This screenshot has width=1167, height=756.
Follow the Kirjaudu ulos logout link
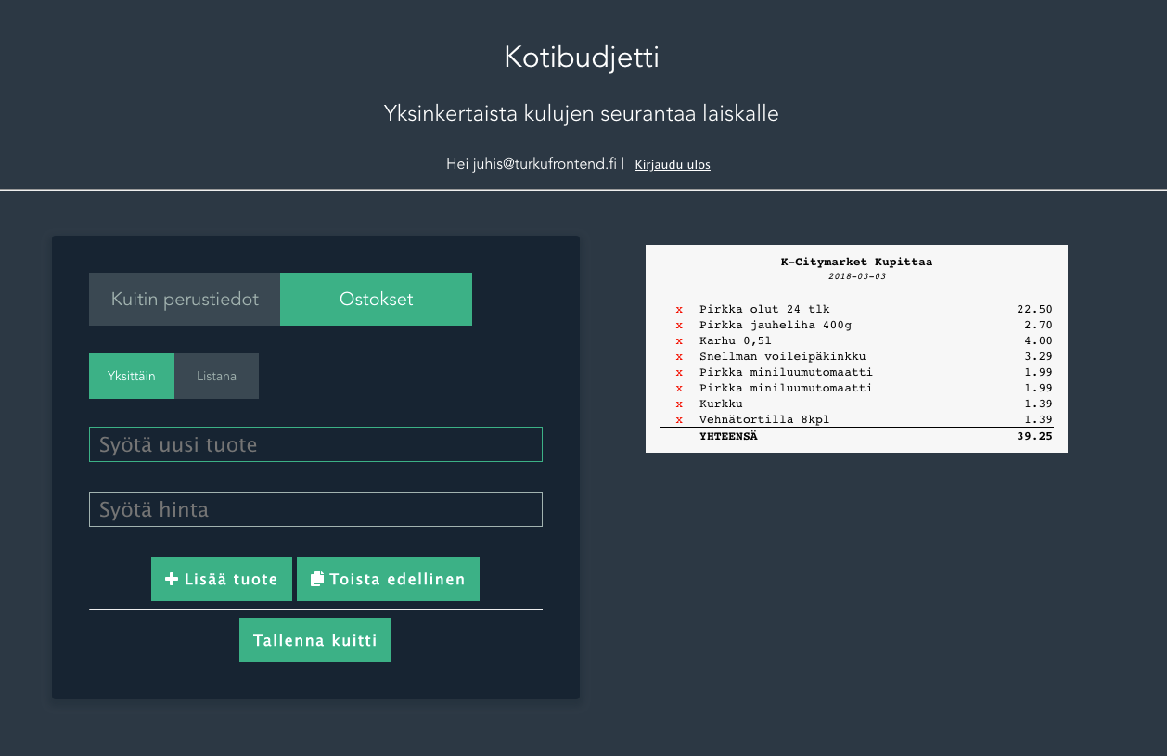[672, 164]
